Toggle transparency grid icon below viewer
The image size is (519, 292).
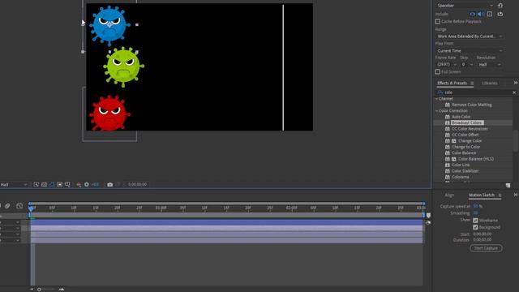click(x=44, y=184)
